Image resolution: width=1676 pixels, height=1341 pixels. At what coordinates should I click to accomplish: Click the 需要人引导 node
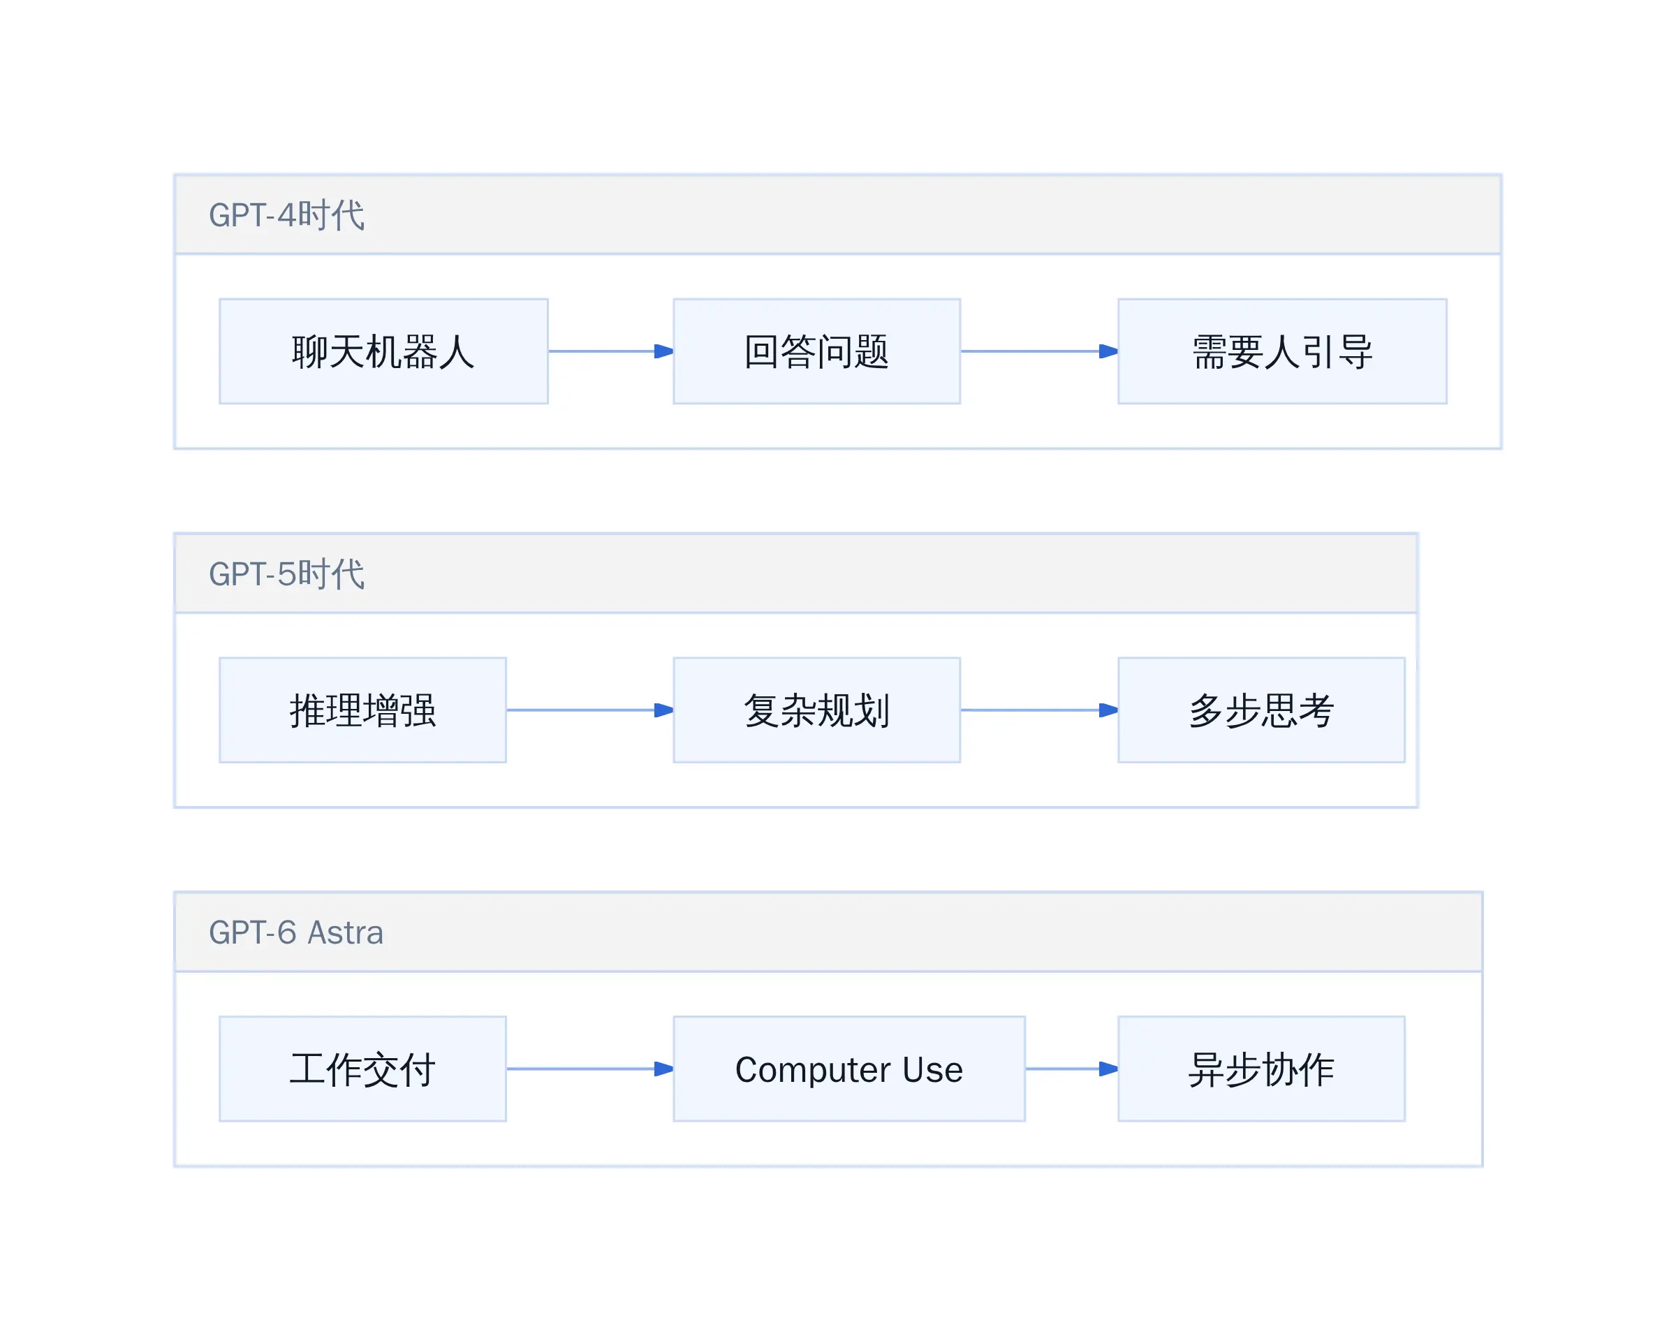tap(1282, 351)
